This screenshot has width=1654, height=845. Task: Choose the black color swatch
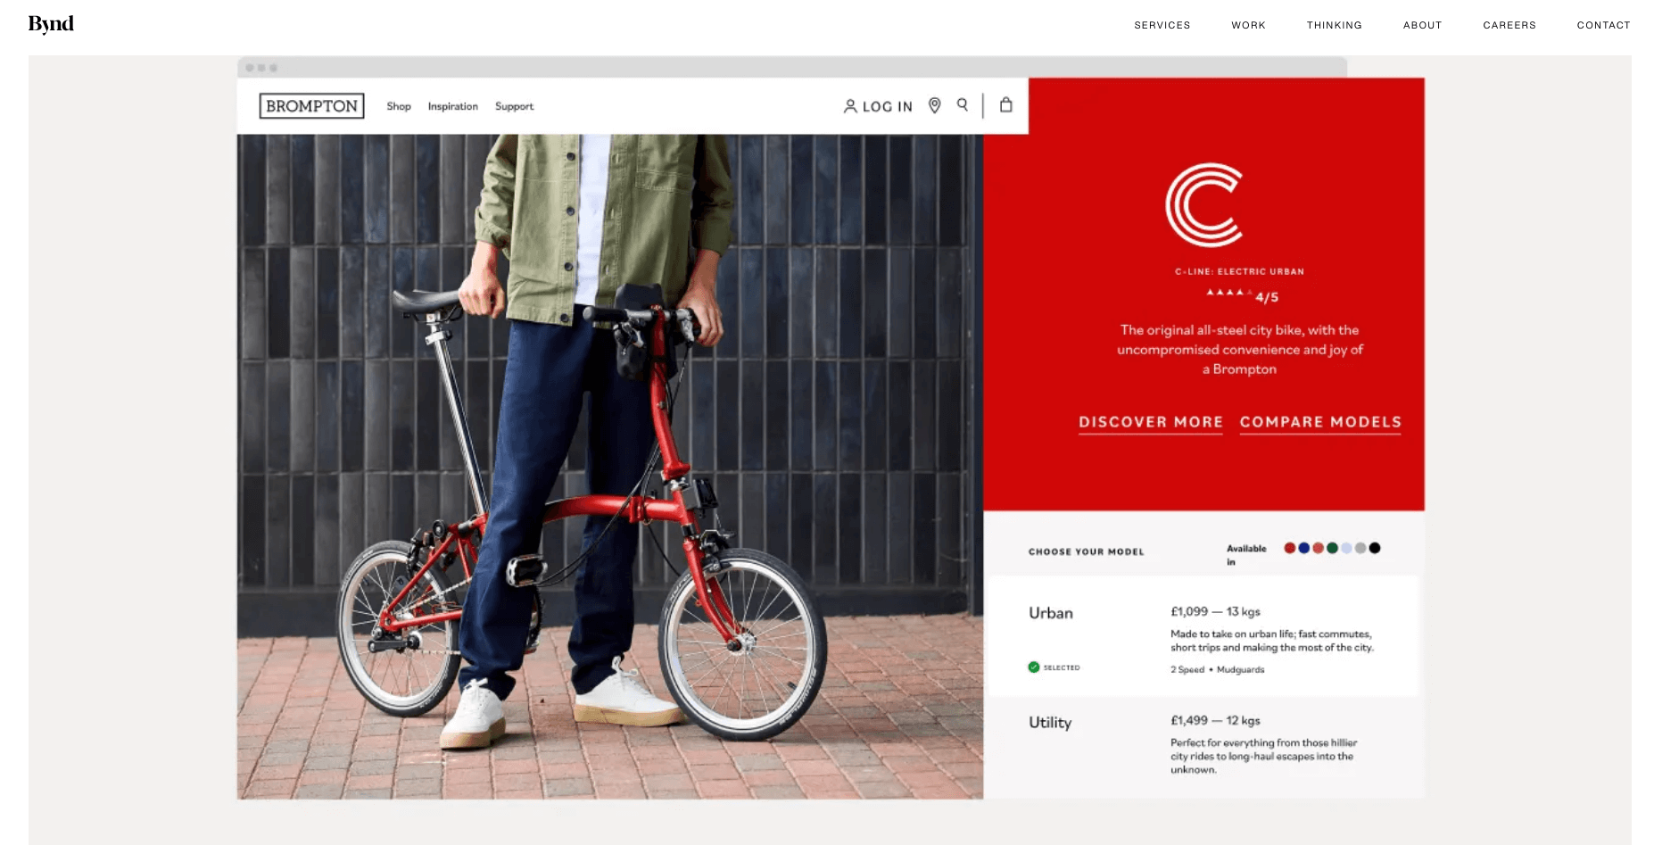(1375, 548)
